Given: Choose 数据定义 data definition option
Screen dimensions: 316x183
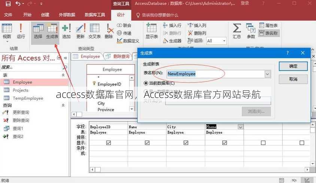Looking at the screenshot, I should coord(128,41).
